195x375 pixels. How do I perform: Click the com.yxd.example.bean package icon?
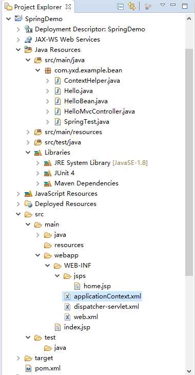click(x=48, y=70)
